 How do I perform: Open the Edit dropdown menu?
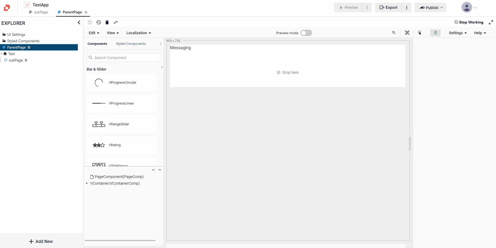point(94,33)
